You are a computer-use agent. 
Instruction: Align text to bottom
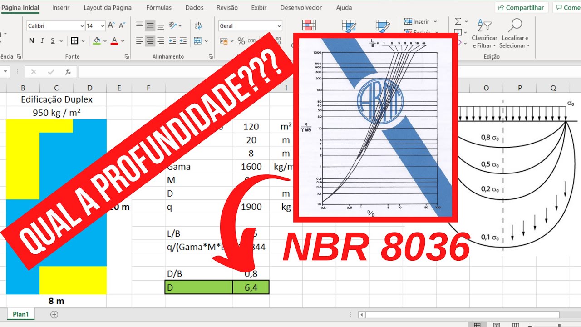[x=161, y=26]
